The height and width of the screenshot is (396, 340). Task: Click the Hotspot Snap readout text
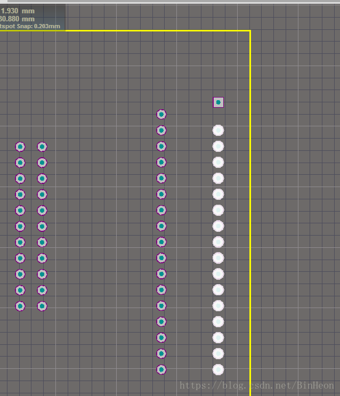pos(30,26)
